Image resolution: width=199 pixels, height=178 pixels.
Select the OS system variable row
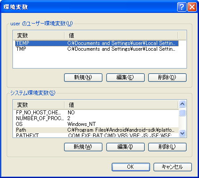tap(97, 124)
